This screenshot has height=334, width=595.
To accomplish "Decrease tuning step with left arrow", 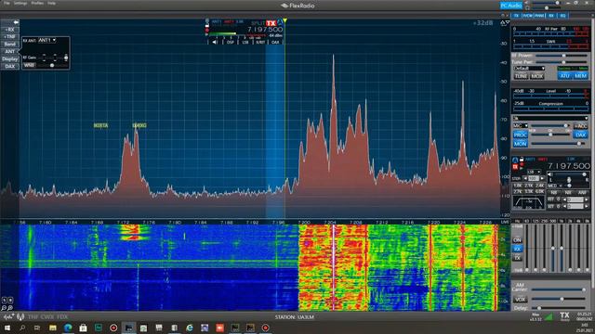I will pos(525,178).
